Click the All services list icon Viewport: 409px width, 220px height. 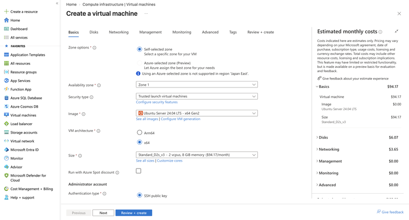point(6,38)
